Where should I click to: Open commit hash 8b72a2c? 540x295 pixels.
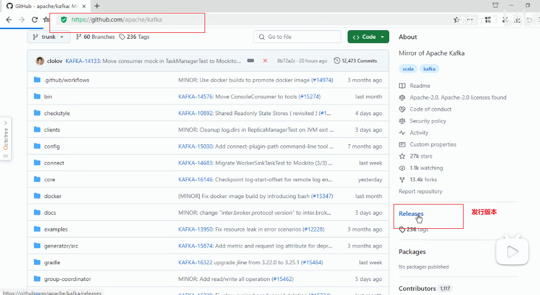coord(286,61)
